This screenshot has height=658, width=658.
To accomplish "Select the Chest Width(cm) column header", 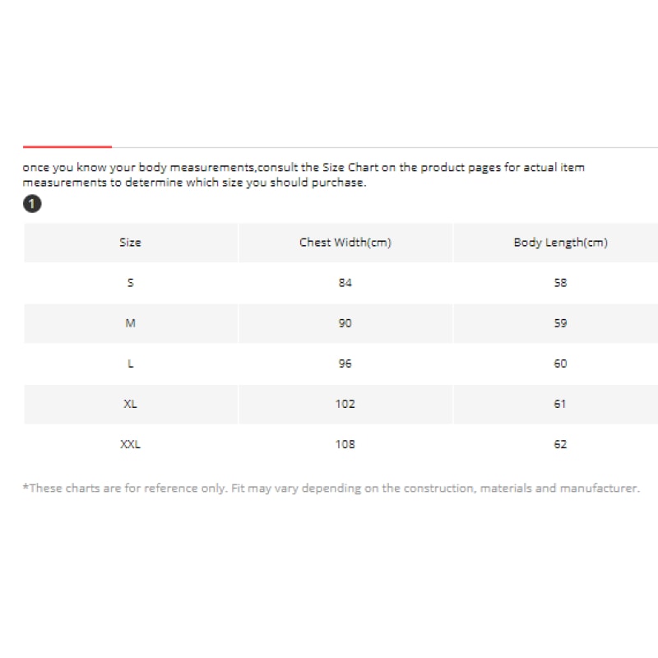I will [345, 243].
